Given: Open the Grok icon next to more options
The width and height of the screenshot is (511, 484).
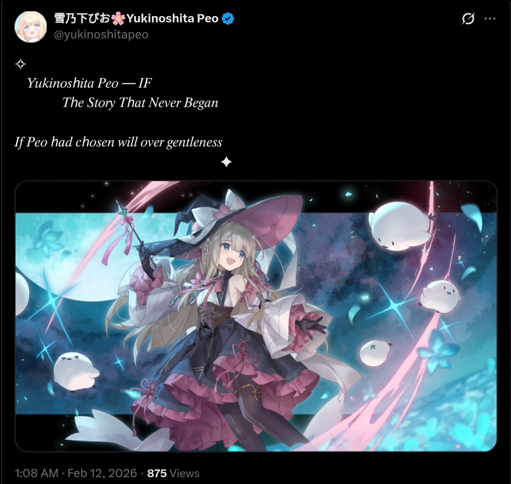Looking at the screenshot, I should [x=468, y=18].
